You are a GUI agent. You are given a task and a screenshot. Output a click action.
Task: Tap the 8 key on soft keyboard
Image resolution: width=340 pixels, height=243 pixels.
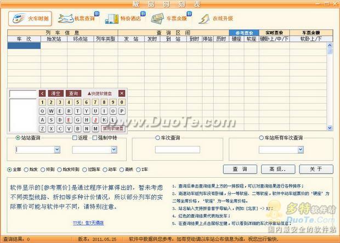pos(104,102)
